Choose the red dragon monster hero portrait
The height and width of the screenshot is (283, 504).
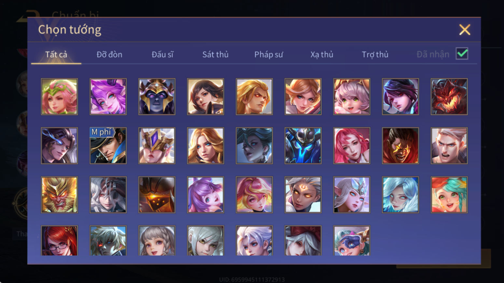point(449,96)
